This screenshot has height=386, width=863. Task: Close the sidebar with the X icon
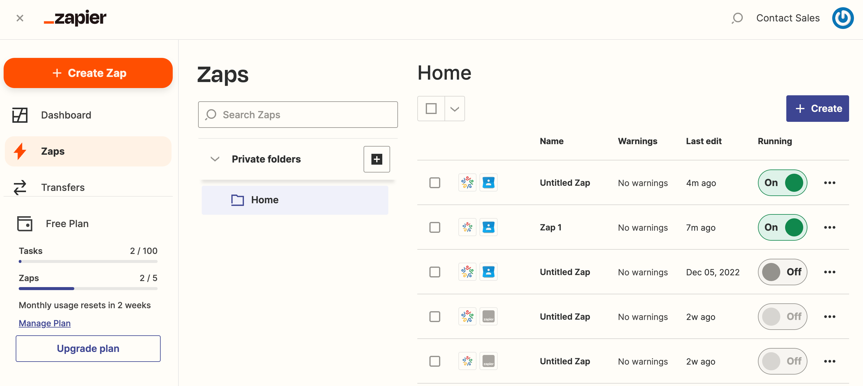(20, 18)
